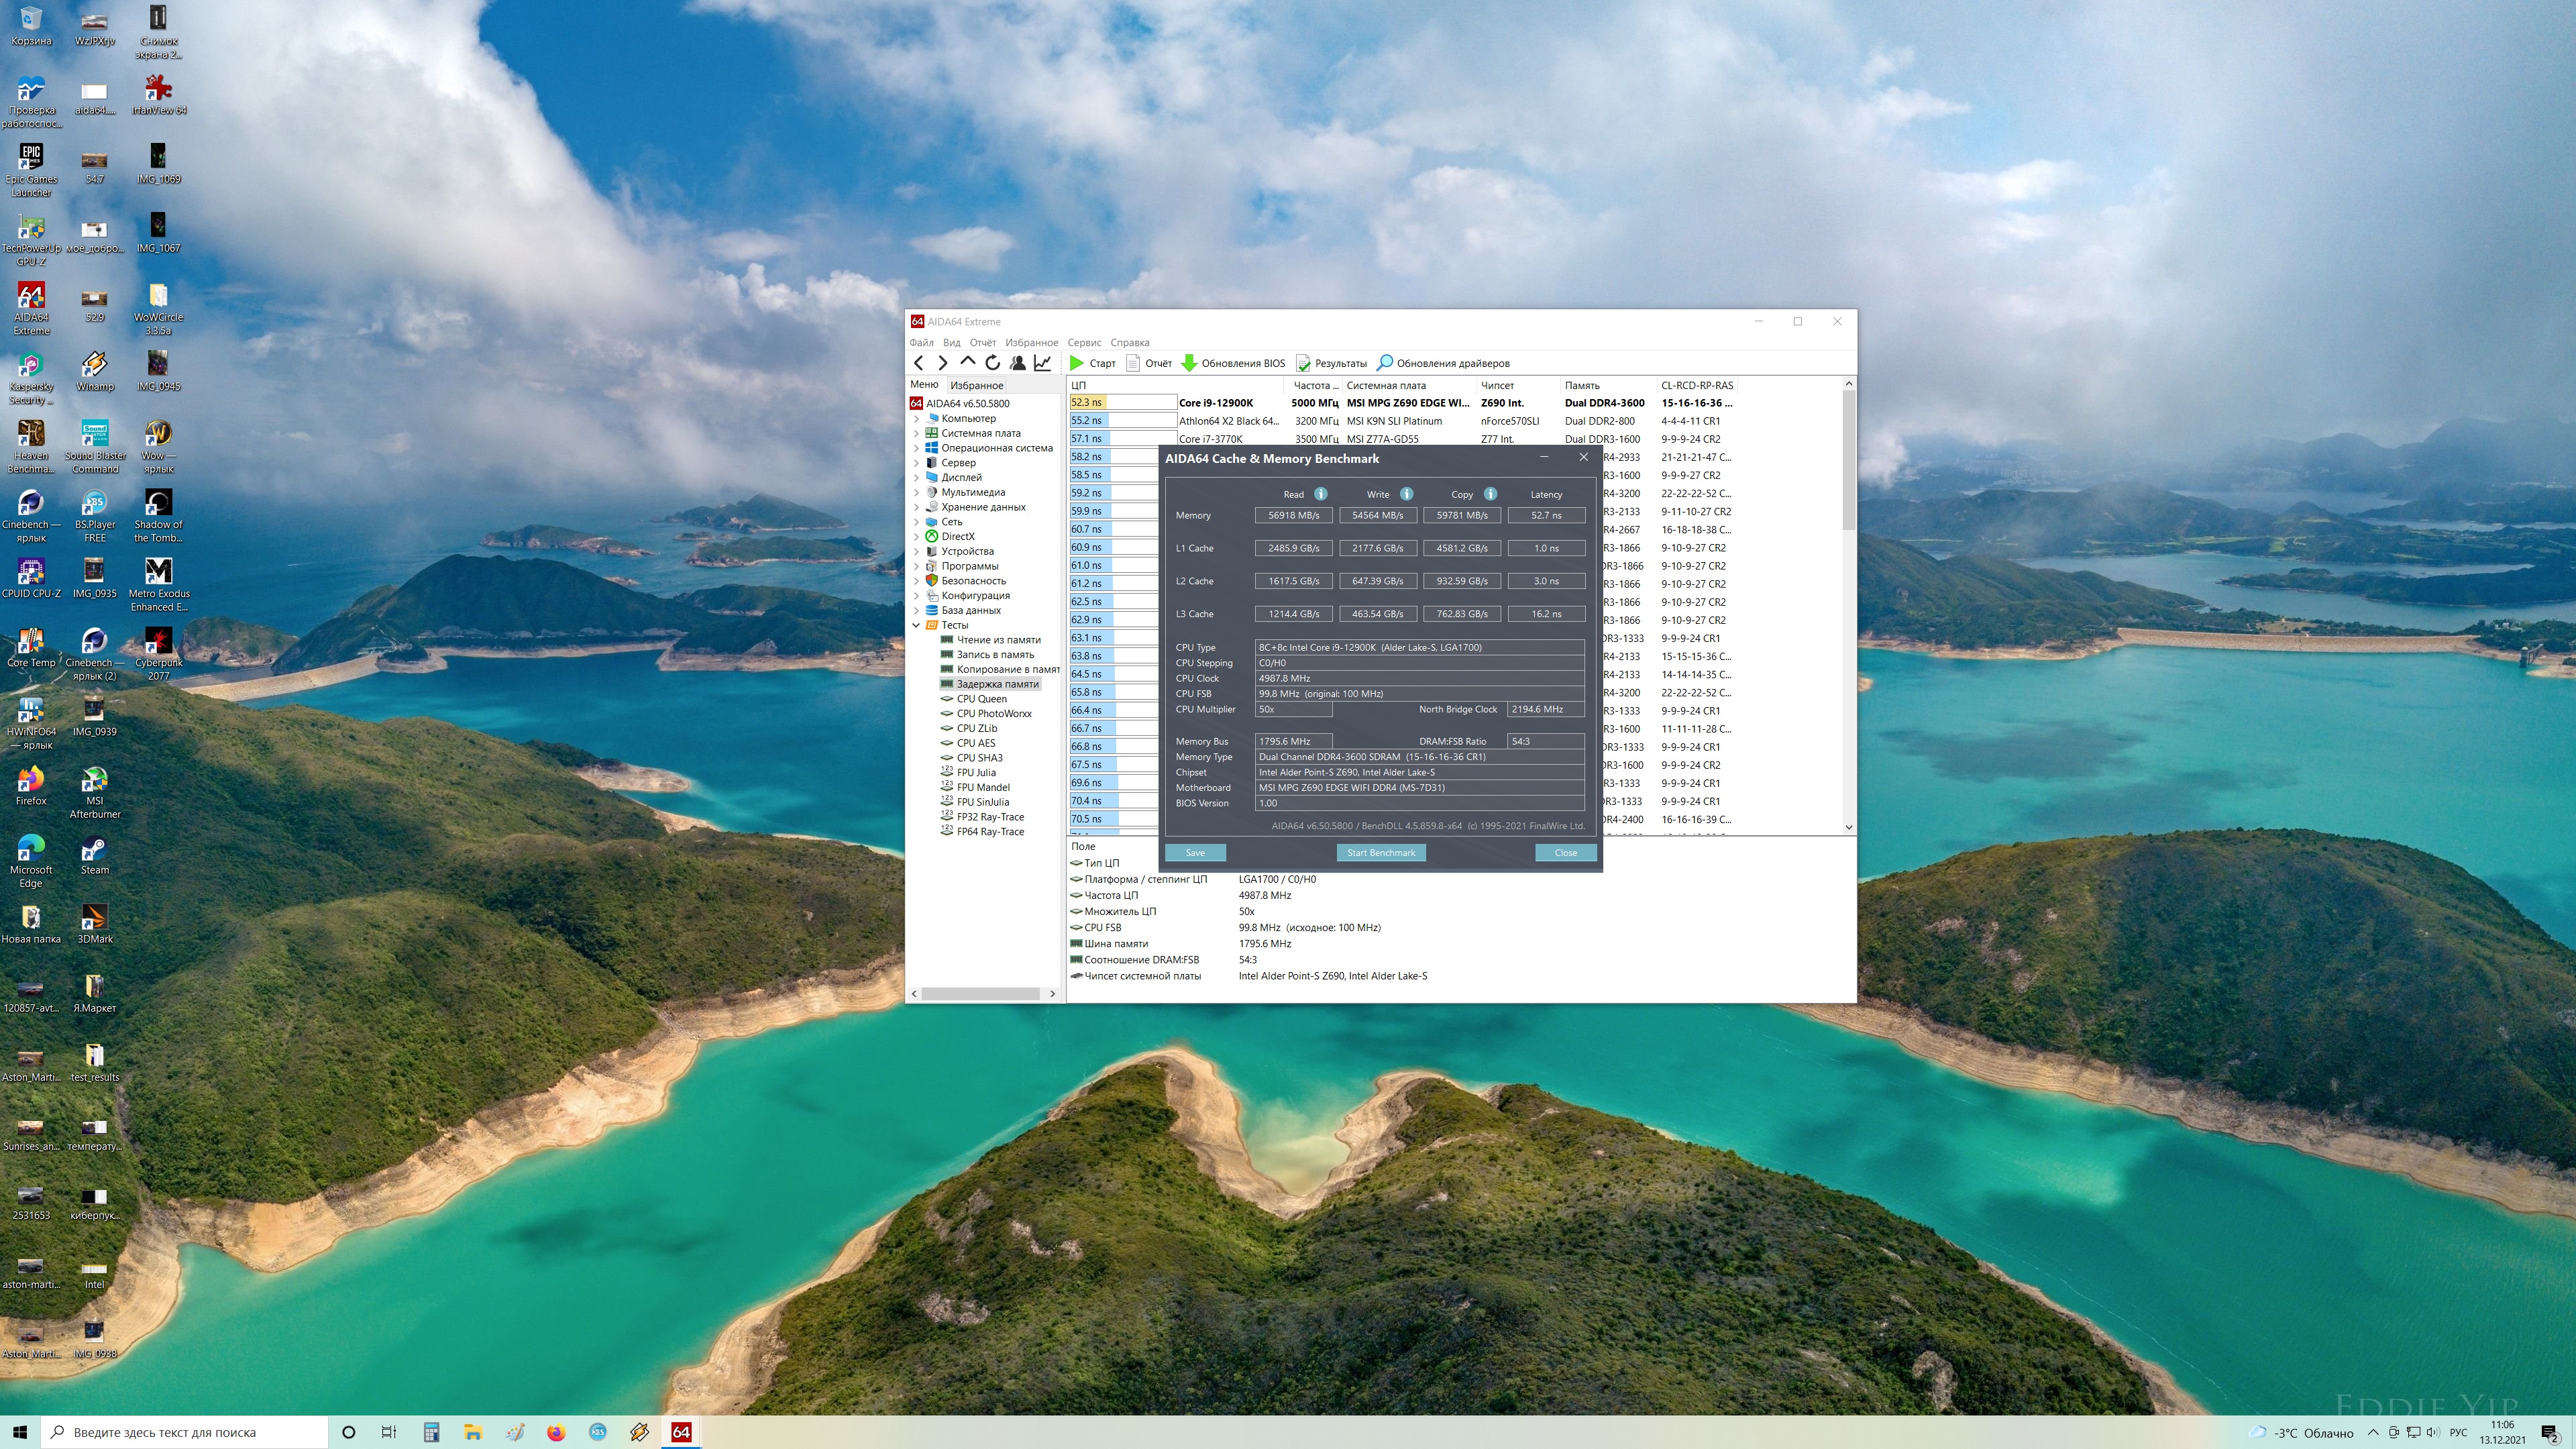Open the Вид menu
Viewport: 2576px width, 1449px height.
click(x=951, y=342)
